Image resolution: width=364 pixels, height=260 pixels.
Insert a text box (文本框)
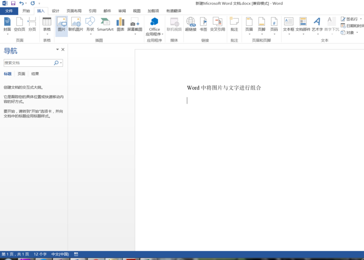(288, 26)
